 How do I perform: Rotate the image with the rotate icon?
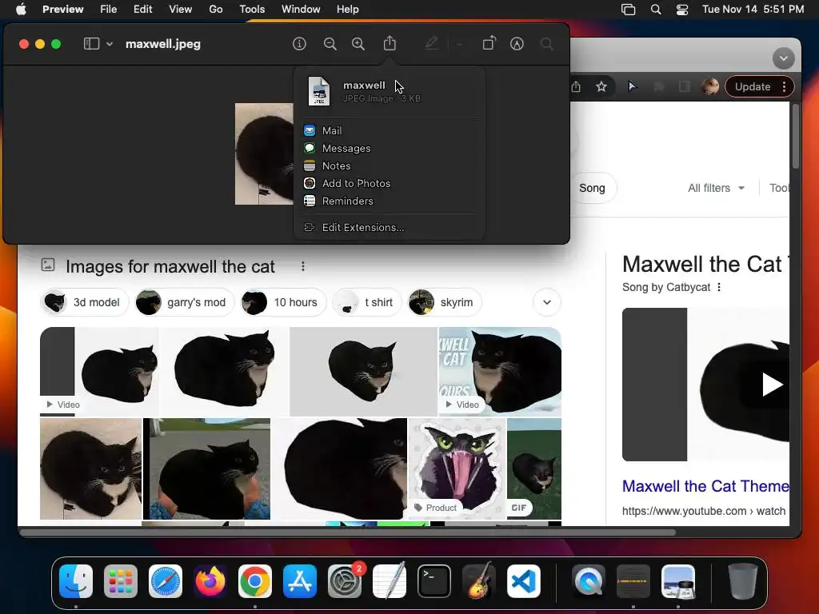point(489,43)
